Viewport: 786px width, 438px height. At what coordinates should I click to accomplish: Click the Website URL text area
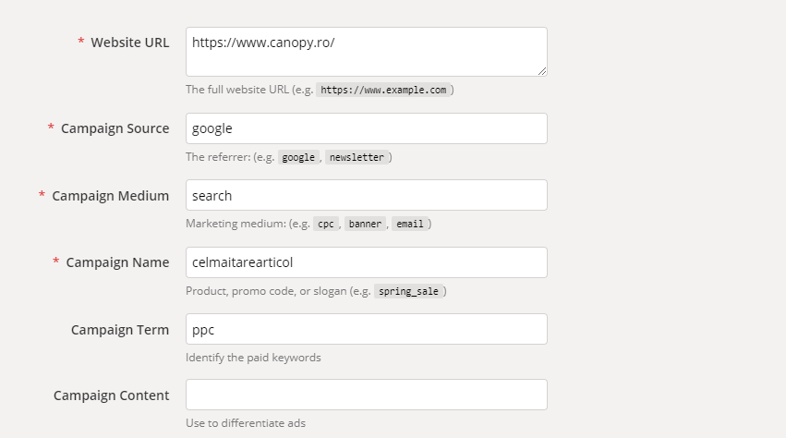coord(366,52)
